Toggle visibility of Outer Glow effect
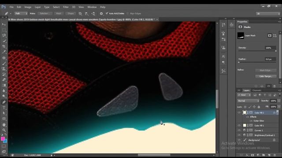Viewport: 282px width, 158px height. coord(251,121)
